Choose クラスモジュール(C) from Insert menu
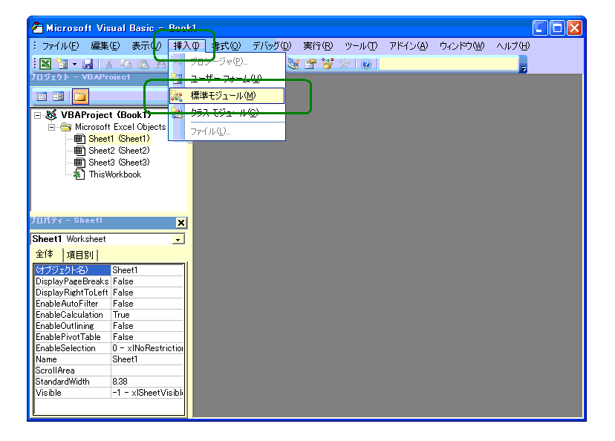The width and height of the screenshot is (615, 441). [x=227, y=113]
